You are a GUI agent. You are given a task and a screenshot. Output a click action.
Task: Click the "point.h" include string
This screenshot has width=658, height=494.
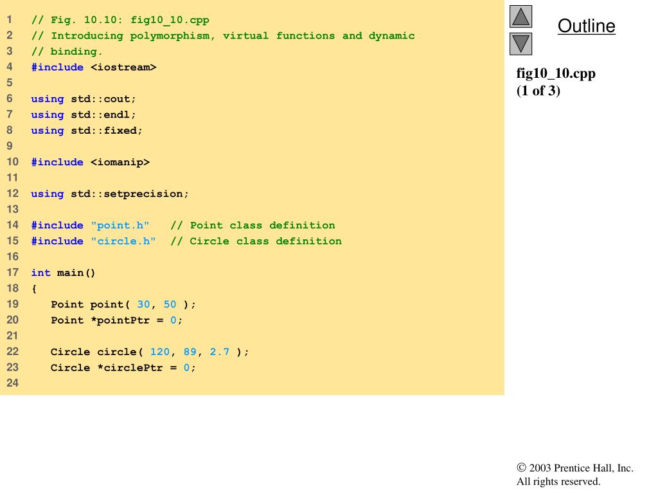120,225
